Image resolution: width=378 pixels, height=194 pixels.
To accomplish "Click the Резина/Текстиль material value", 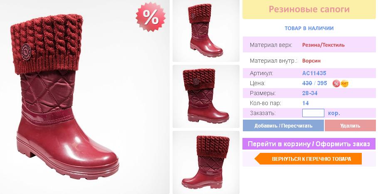I will (x=323, y=45).
